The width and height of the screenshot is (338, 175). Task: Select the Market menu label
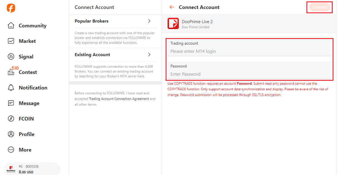tap(27, 41)
